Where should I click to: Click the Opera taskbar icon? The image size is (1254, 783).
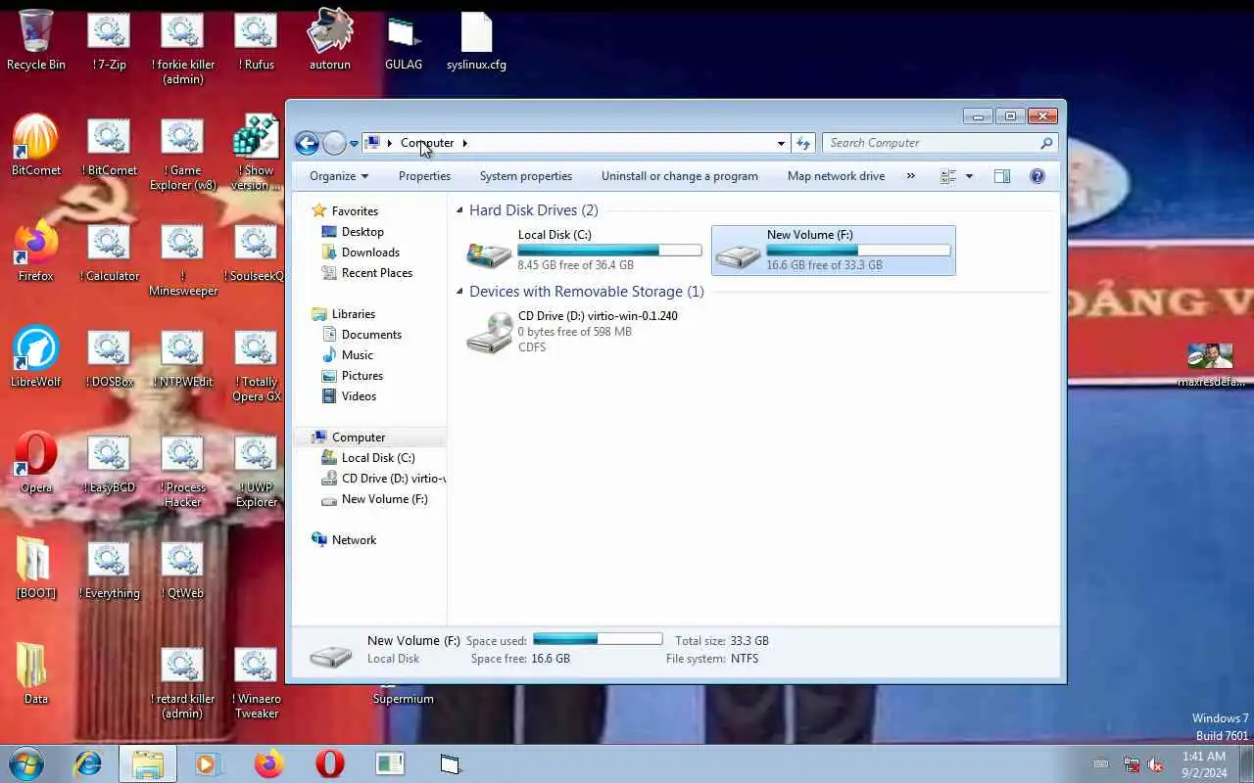click(330, 763)
